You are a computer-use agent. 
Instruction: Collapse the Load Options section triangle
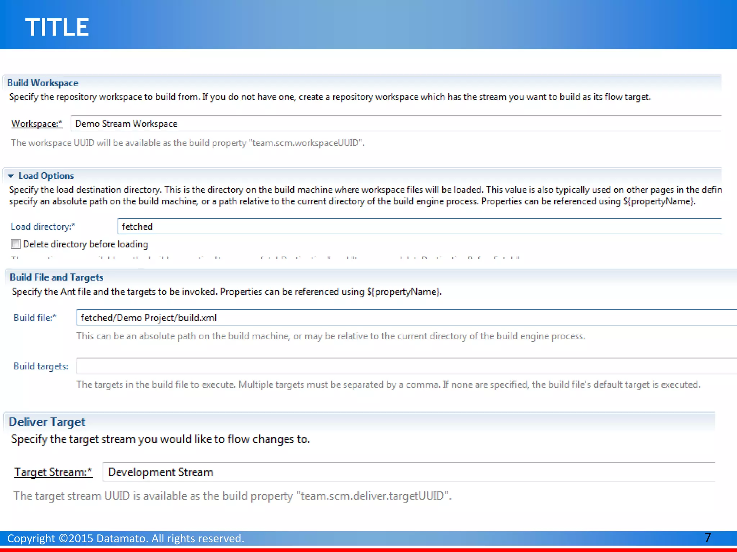[x=11, y=176]
